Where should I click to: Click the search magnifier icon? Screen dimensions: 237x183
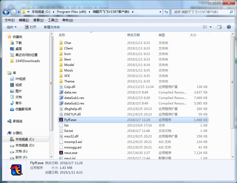(231, 12)
